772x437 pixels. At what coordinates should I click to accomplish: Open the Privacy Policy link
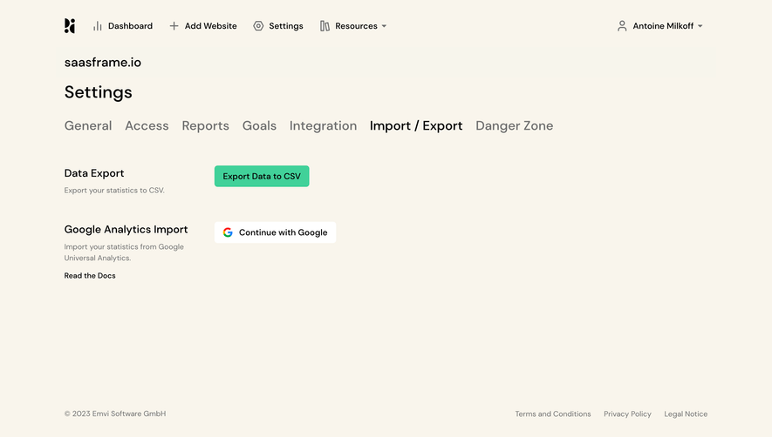click(x=627, y=413)
